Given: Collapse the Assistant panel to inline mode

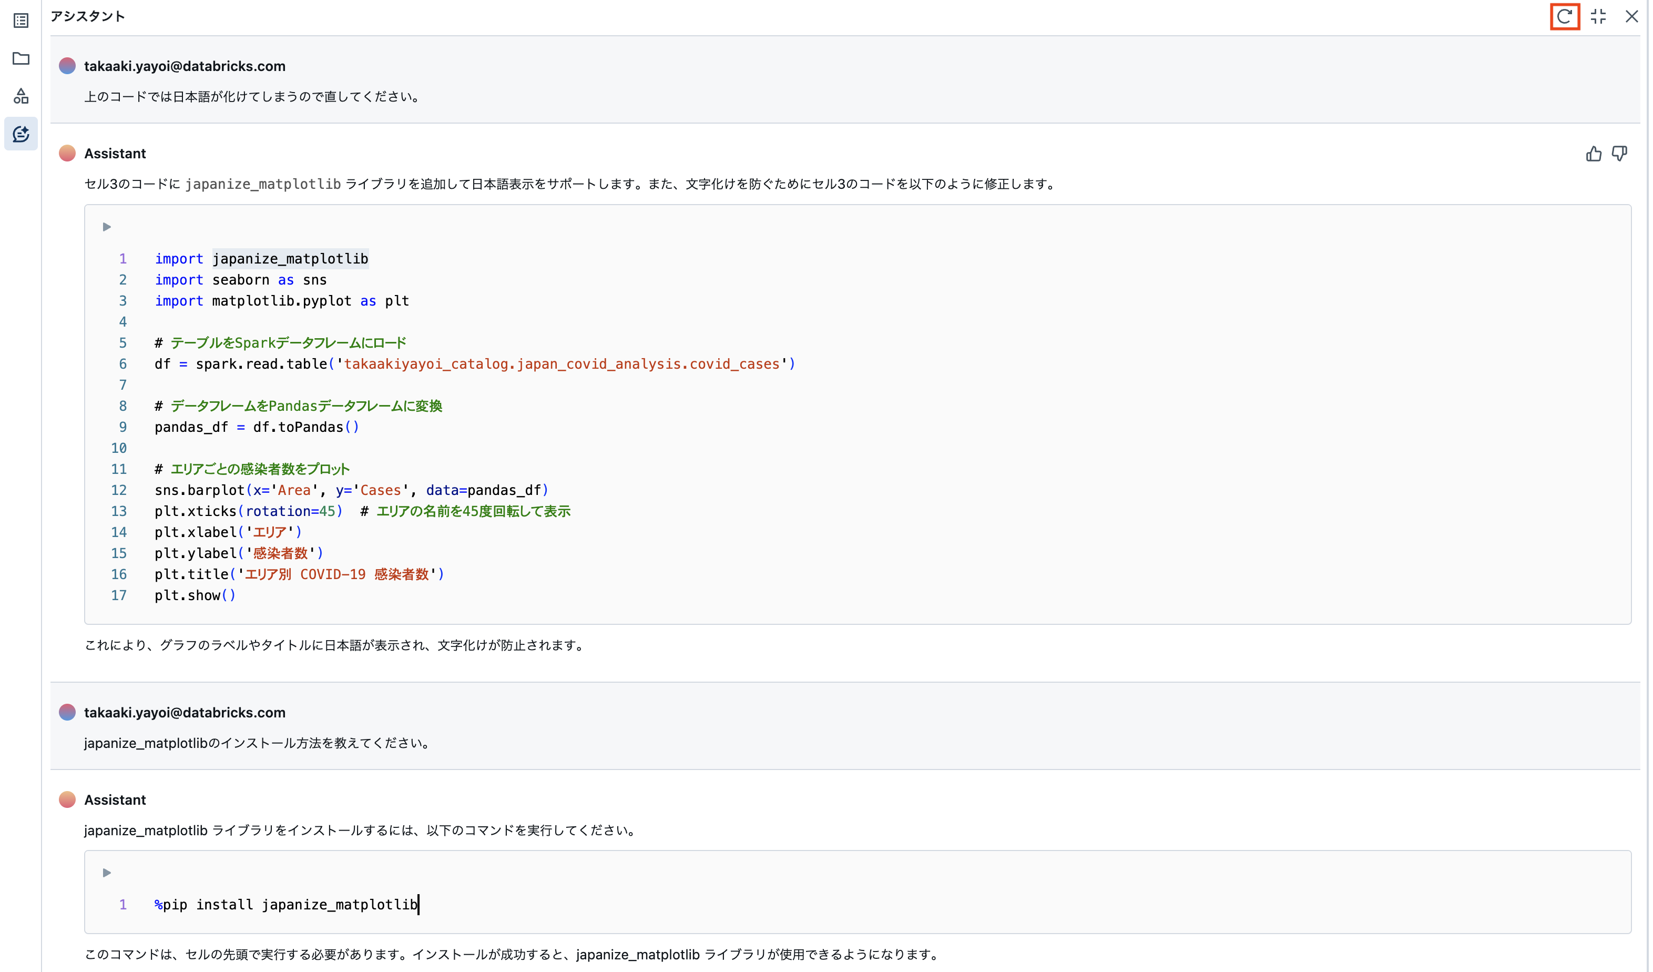Looking at the screenshot, I should pos(1598,16).
